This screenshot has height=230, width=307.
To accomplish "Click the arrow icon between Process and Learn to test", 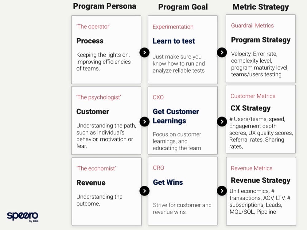I will click(x=144, y=52).
